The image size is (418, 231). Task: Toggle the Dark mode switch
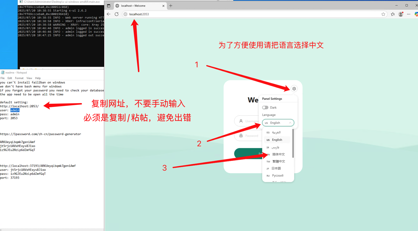[x=265, y=107]
